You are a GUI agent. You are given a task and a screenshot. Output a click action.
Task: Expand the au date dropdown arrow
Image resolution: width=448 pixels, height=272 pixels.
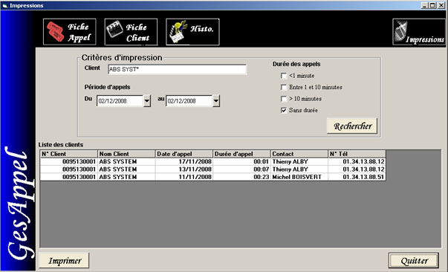(x=216, y=101)
